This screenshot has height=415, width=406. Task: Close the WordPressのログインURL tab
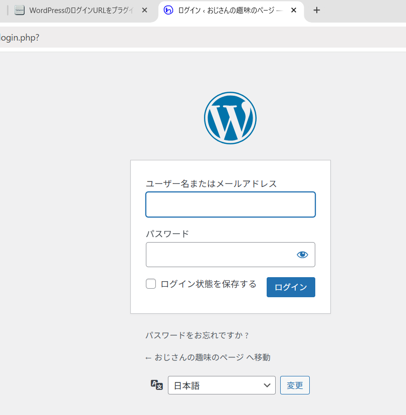tap(144, 11)
